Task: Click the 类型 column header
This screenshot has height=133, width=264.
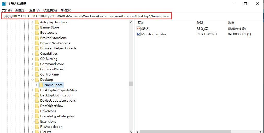Action: coord(200,23)
